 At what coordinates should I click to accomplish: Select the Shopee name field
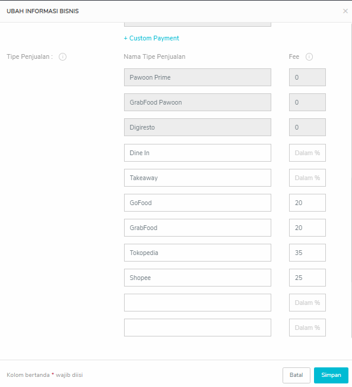(x=198, y=278)
